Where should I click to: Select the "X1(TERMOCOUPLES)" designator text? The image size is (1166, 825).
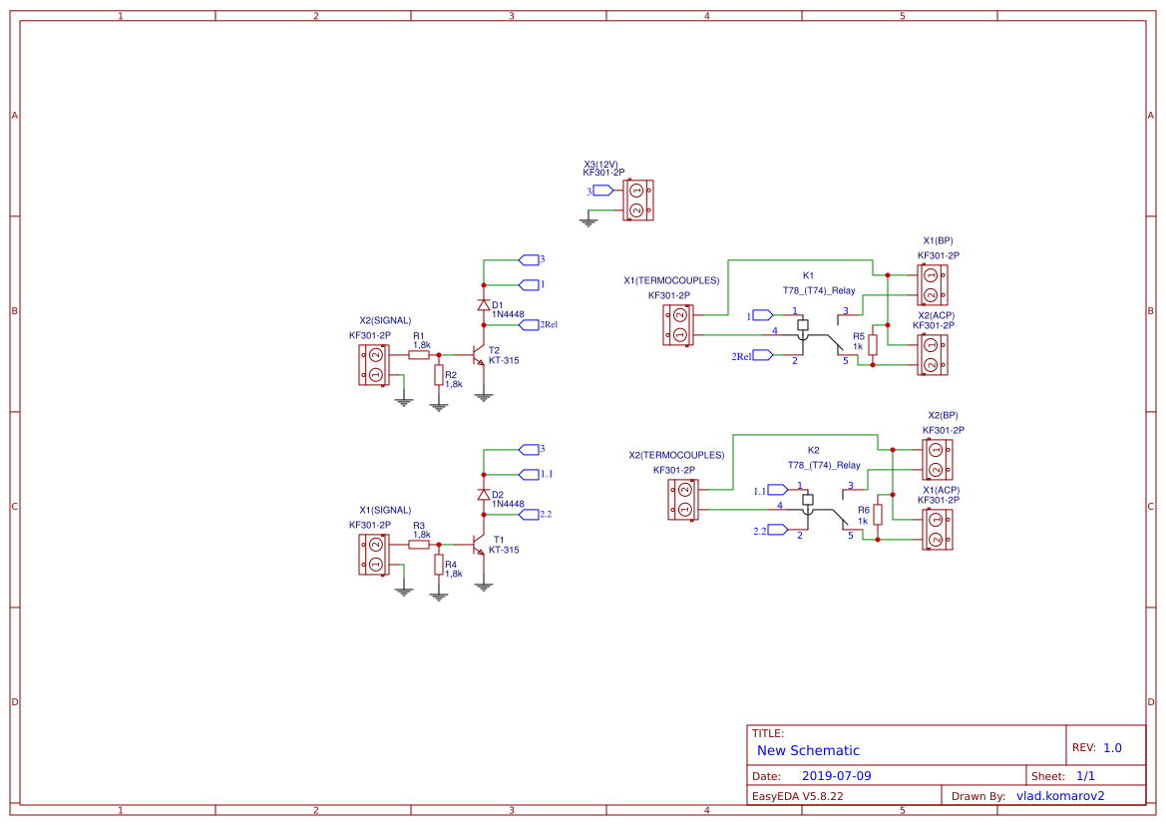tap(671, 280)
